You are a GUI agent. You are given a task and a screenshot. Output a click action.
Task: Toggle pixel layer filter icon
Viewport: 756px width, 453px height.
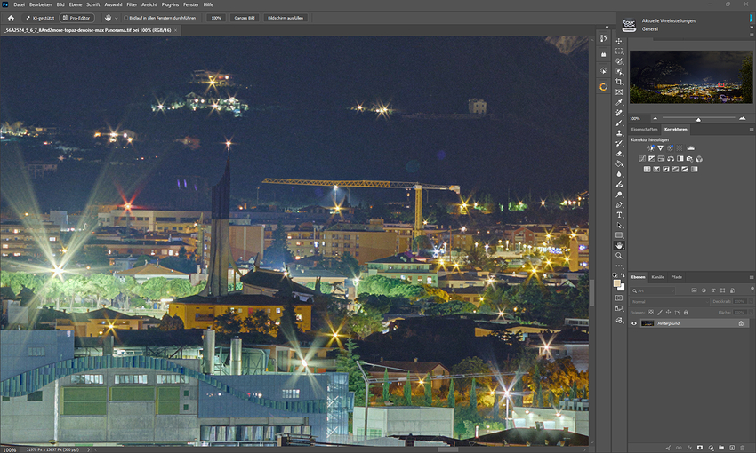click(694, 290)
